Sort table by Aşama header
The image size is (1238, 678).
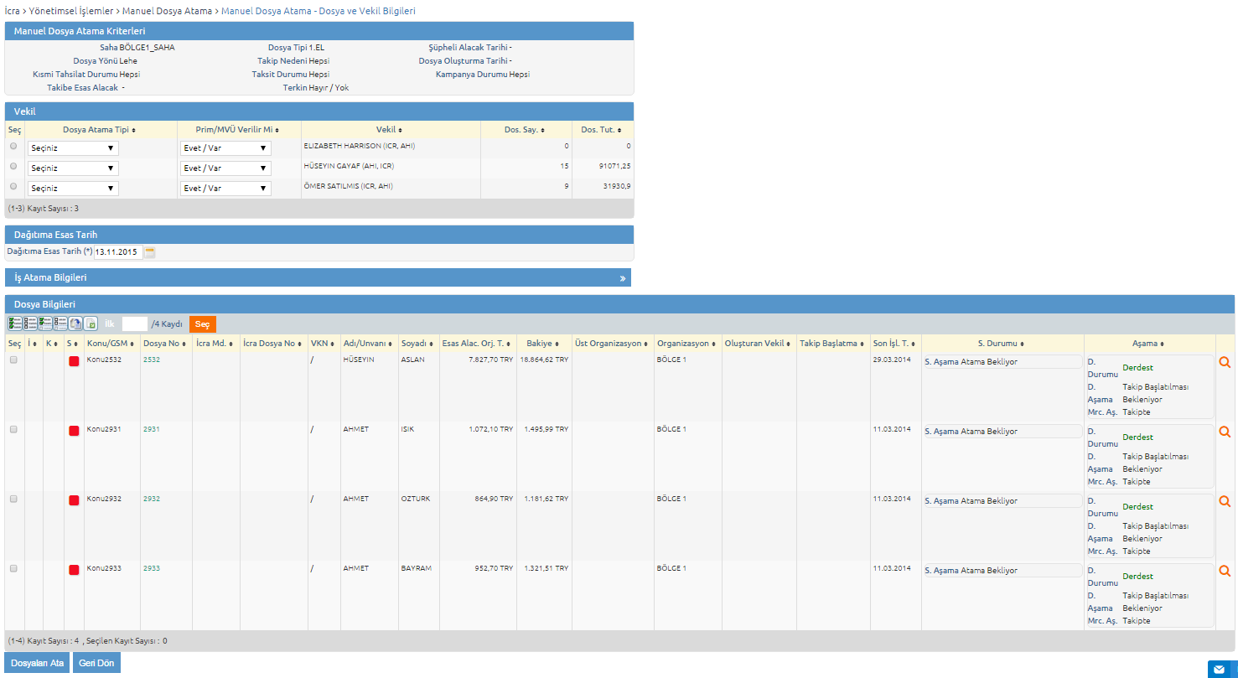pos(1149,344)
